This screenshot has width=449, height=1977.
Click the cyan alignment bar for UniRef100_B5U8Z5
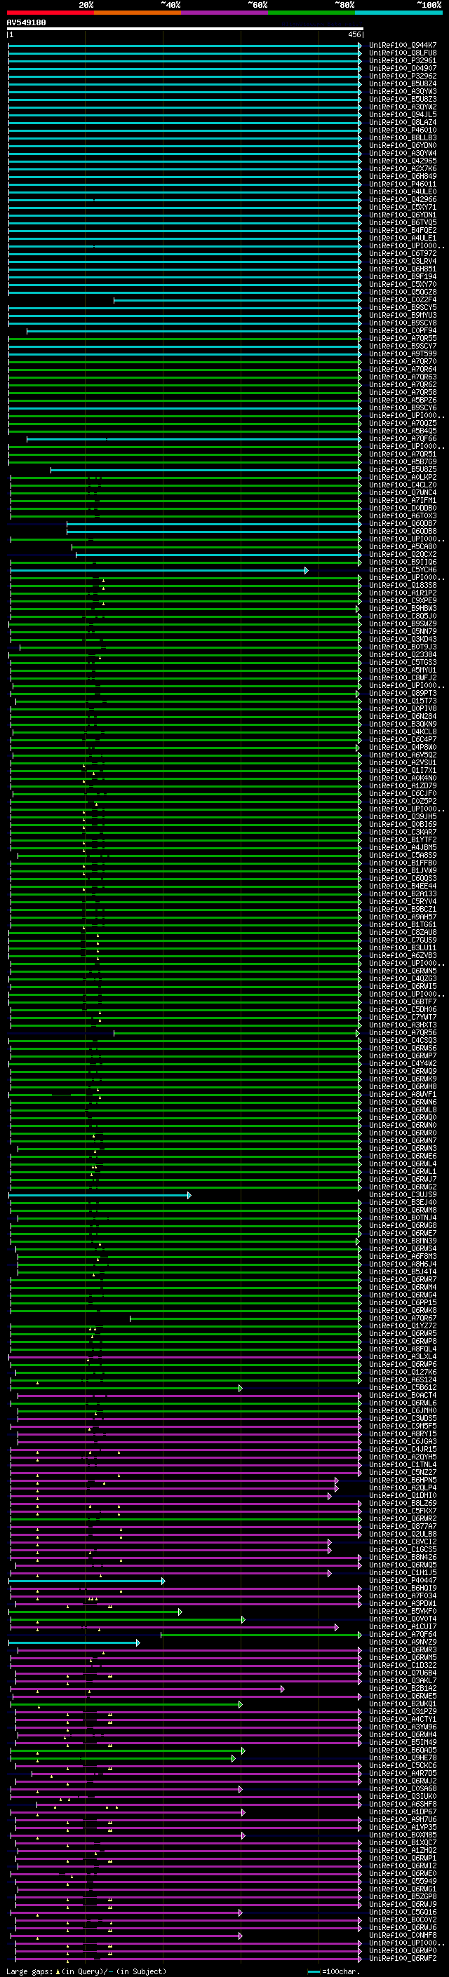click(x=206, y=470)
